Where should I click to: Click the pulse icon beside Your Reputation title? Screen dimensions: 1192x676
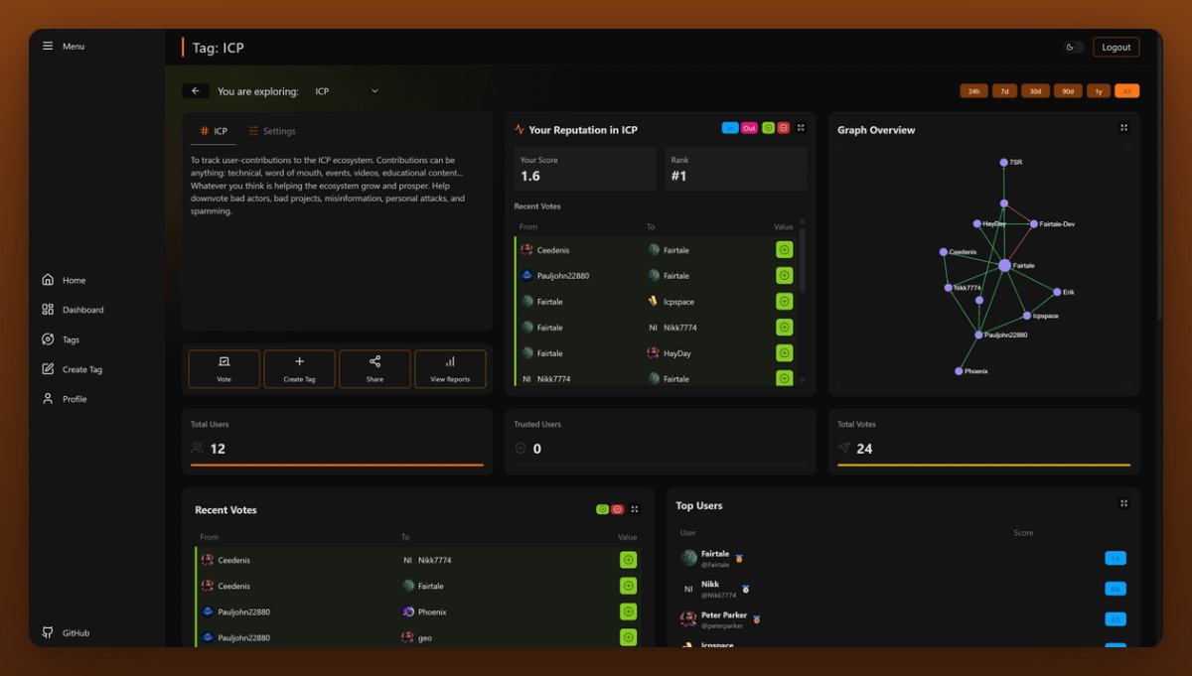pyautogui.click(x=520, y=130)
